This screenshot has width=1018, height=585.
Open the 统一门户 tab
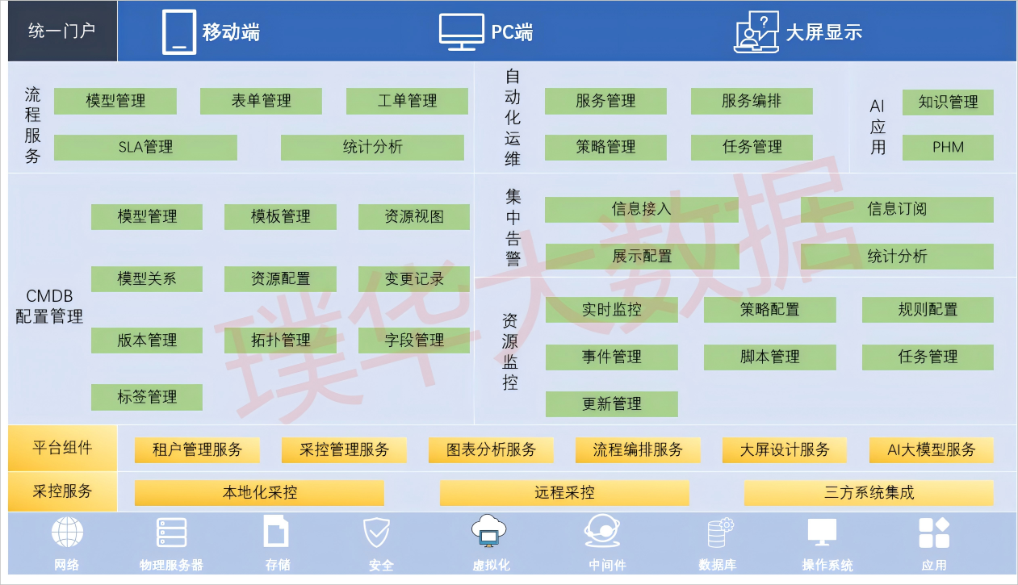click(x=62, y=31)
